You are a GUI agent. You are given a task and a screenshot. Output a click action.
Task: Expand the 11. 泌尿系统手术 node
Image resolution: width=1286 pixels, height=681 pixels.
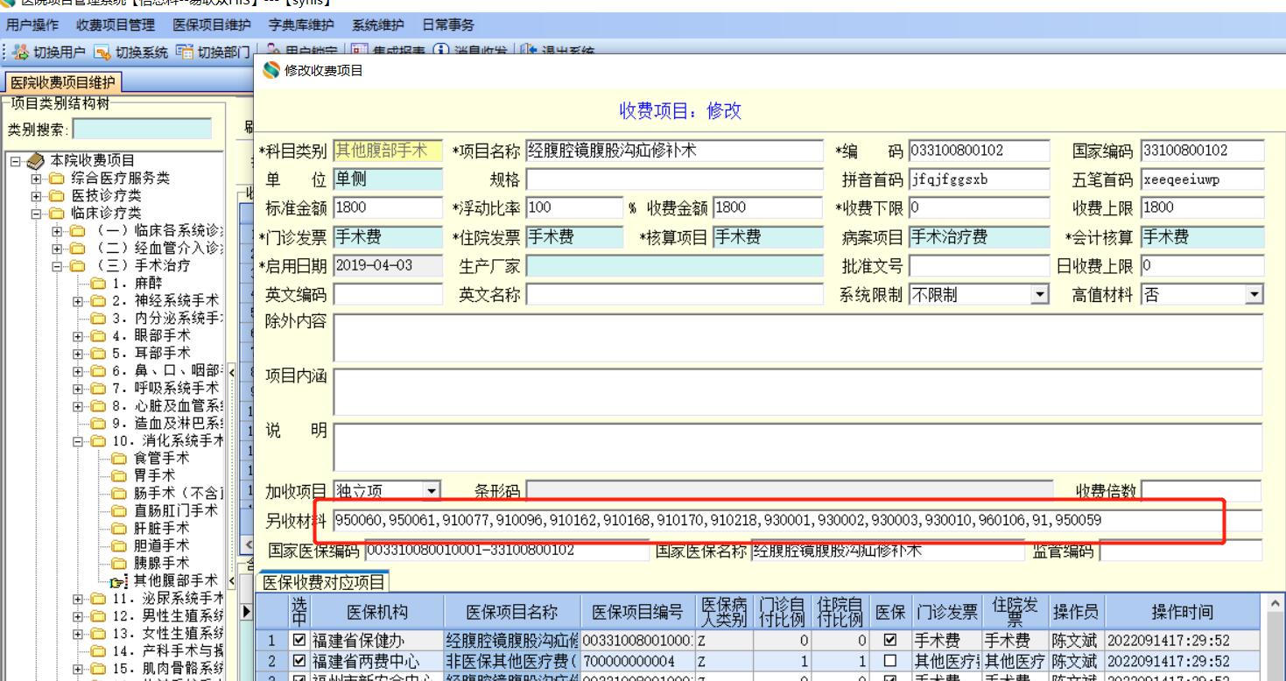pyautogui.click(x=78, y=599)
